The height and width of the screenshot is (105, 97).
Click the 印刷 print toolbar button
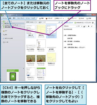[x=88, y=19]
